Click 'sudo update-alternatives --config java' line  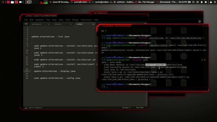tap(57, 78)
